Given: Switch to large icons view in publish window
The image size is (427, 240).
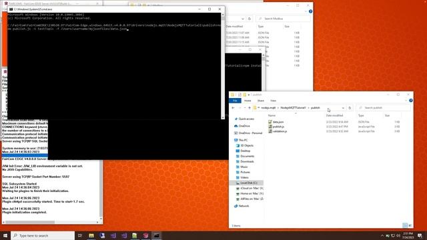Looking at the screenshot, I should pyautogui.click(x=410, y=225).
